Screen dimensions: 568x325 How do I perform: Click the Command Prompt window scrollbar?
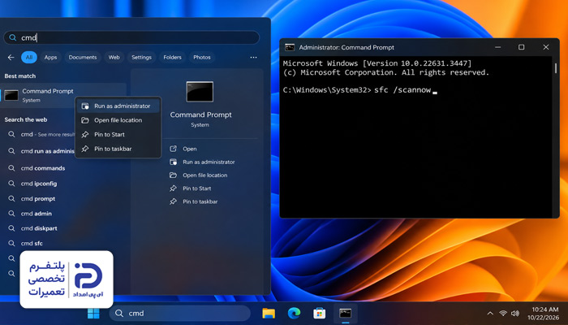(x=556, y=68)
